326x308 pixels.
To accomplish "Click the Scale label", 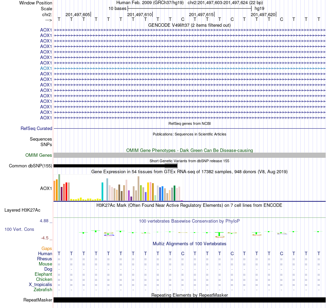I will [46, 9].
